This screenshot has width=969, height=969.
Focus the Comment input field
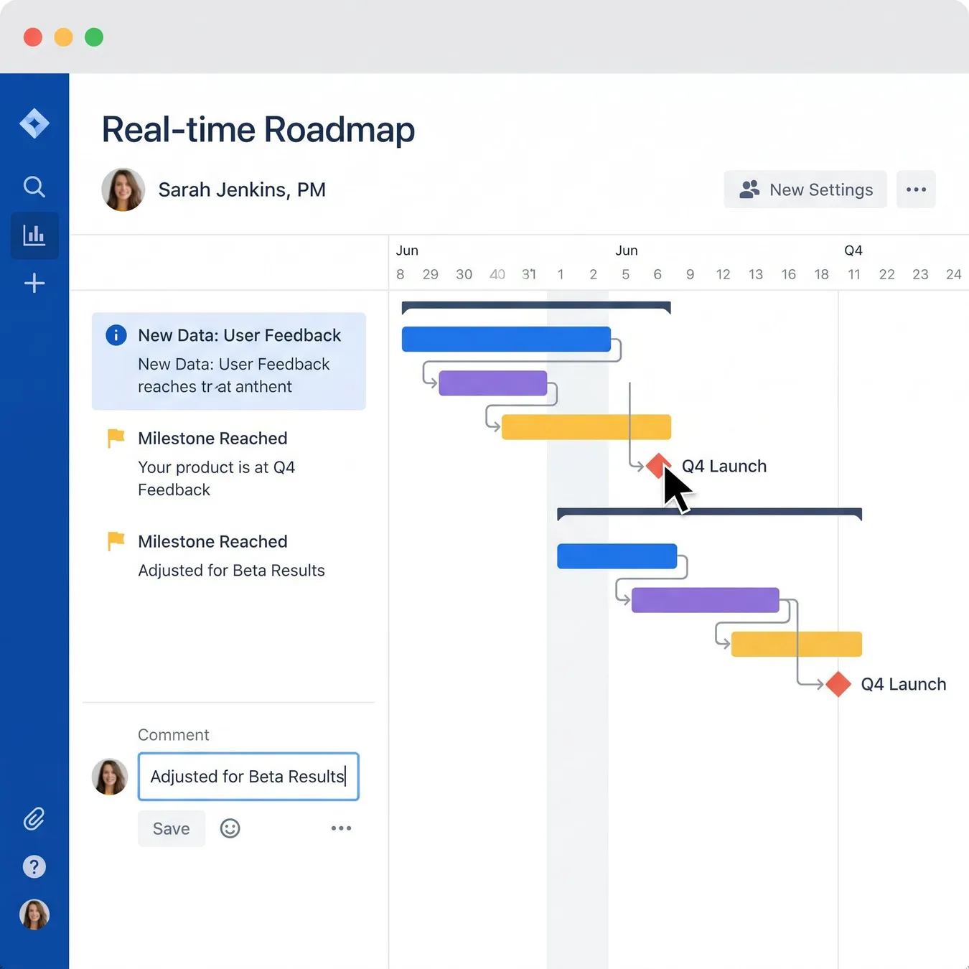point(248,777)
